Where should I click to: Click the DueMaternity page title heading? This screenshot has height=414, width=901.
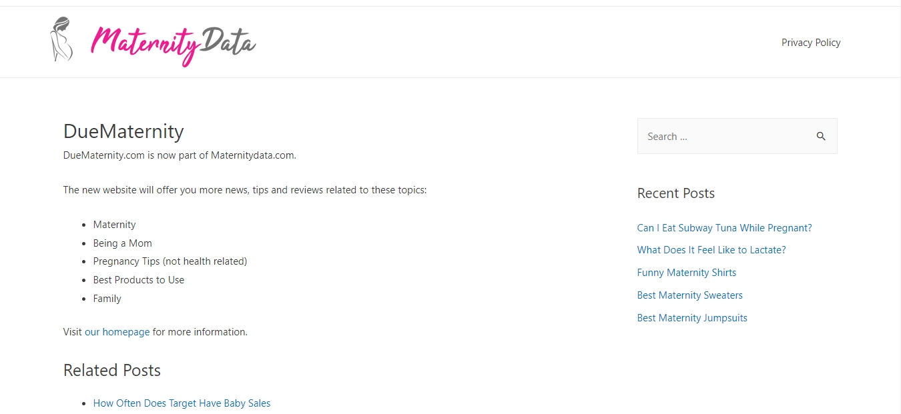tap(123, 131)
